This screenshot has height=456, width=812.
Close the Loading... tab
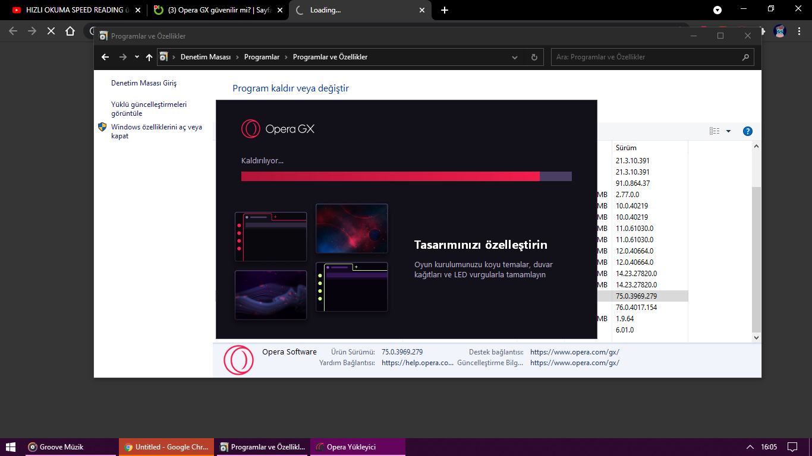[x=422, y=10]
